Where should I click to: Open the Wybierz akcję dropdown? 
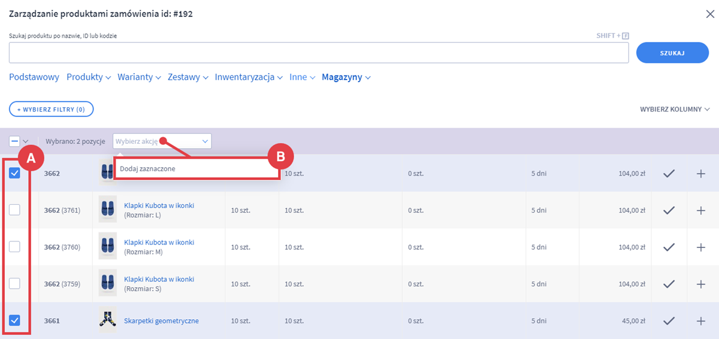pos(162,141)
